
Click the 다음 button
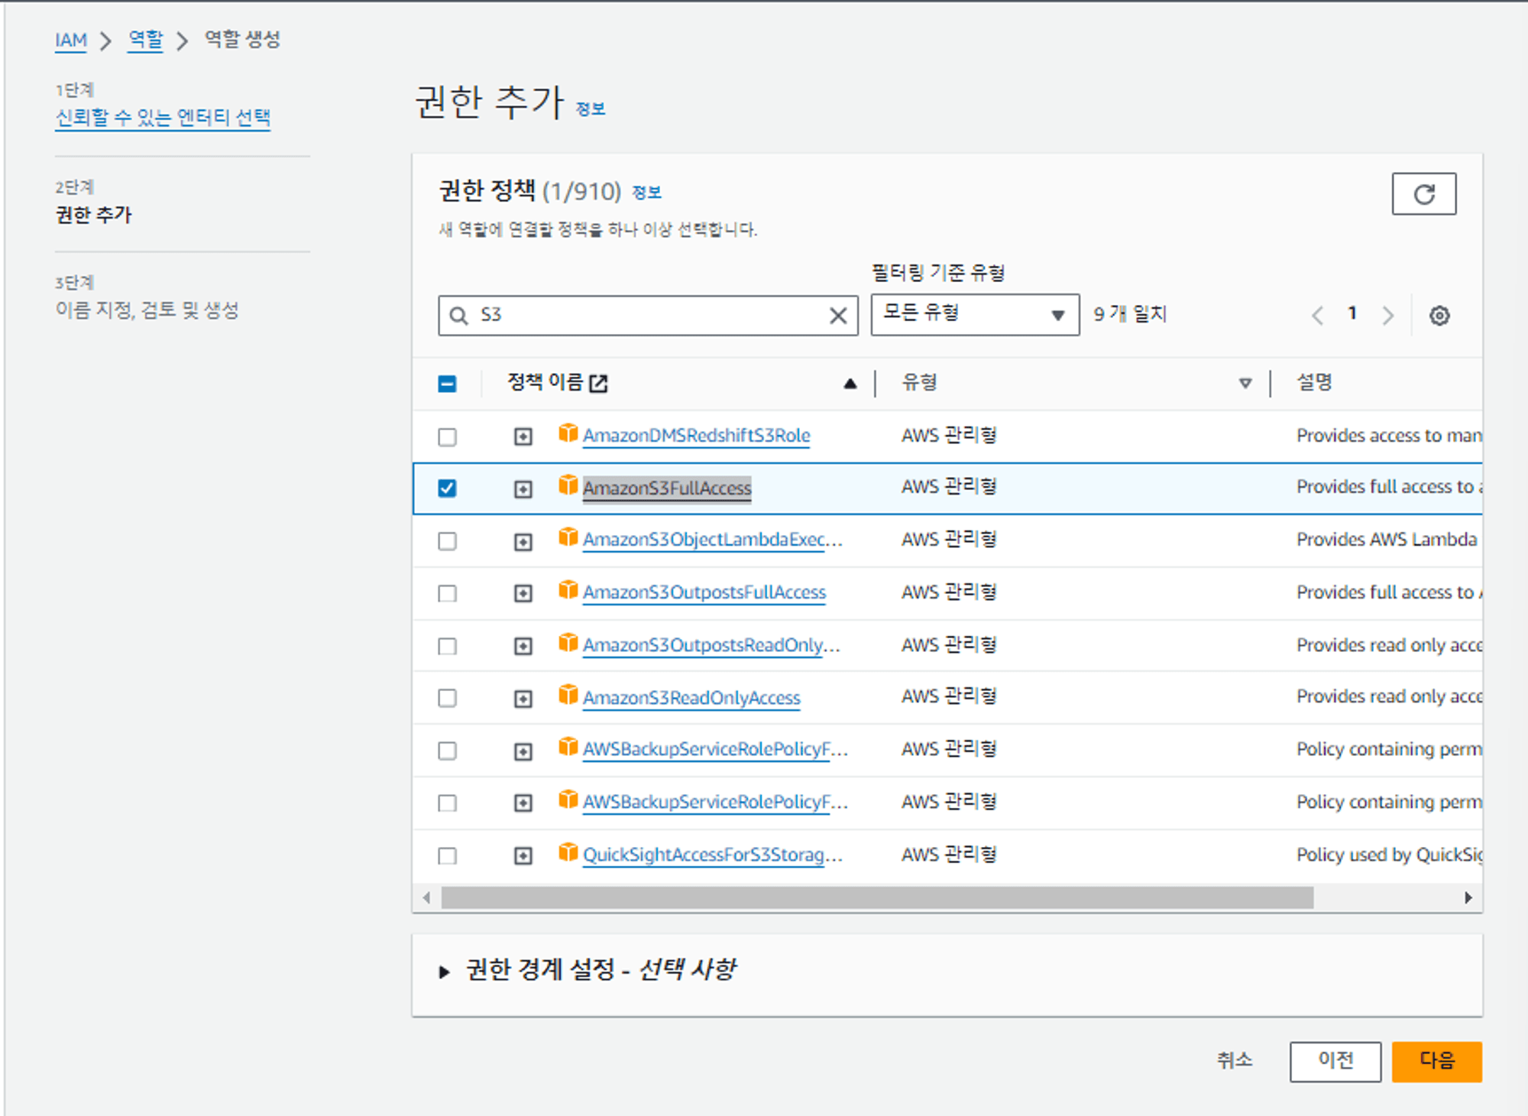[x=1436, y=1061]
